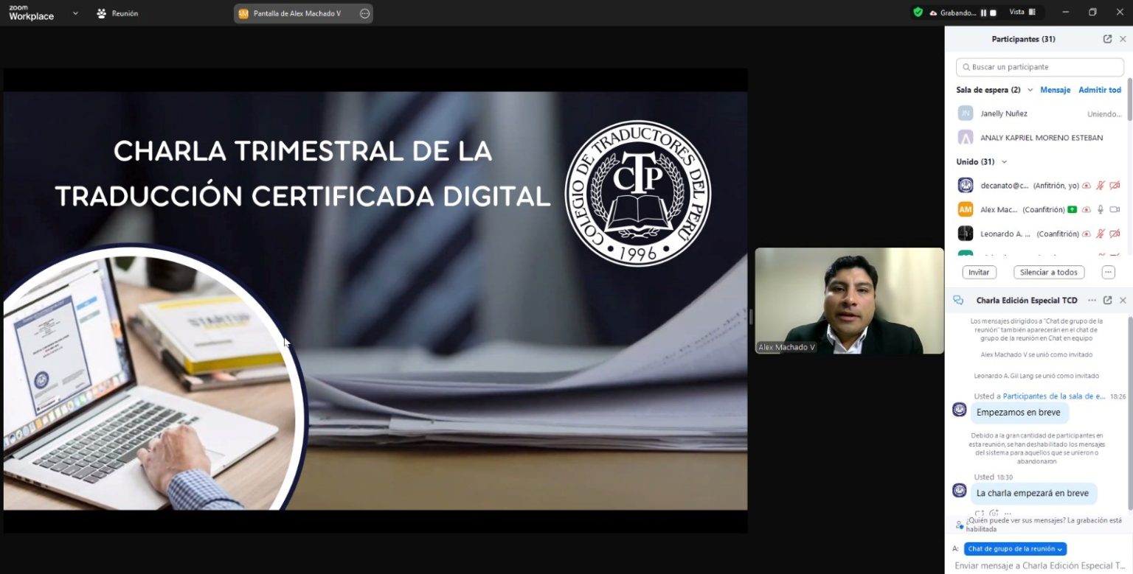This screenshot has width=1133, height=574.
Task: Click the shared screen presentation slide
Action: 375,301
